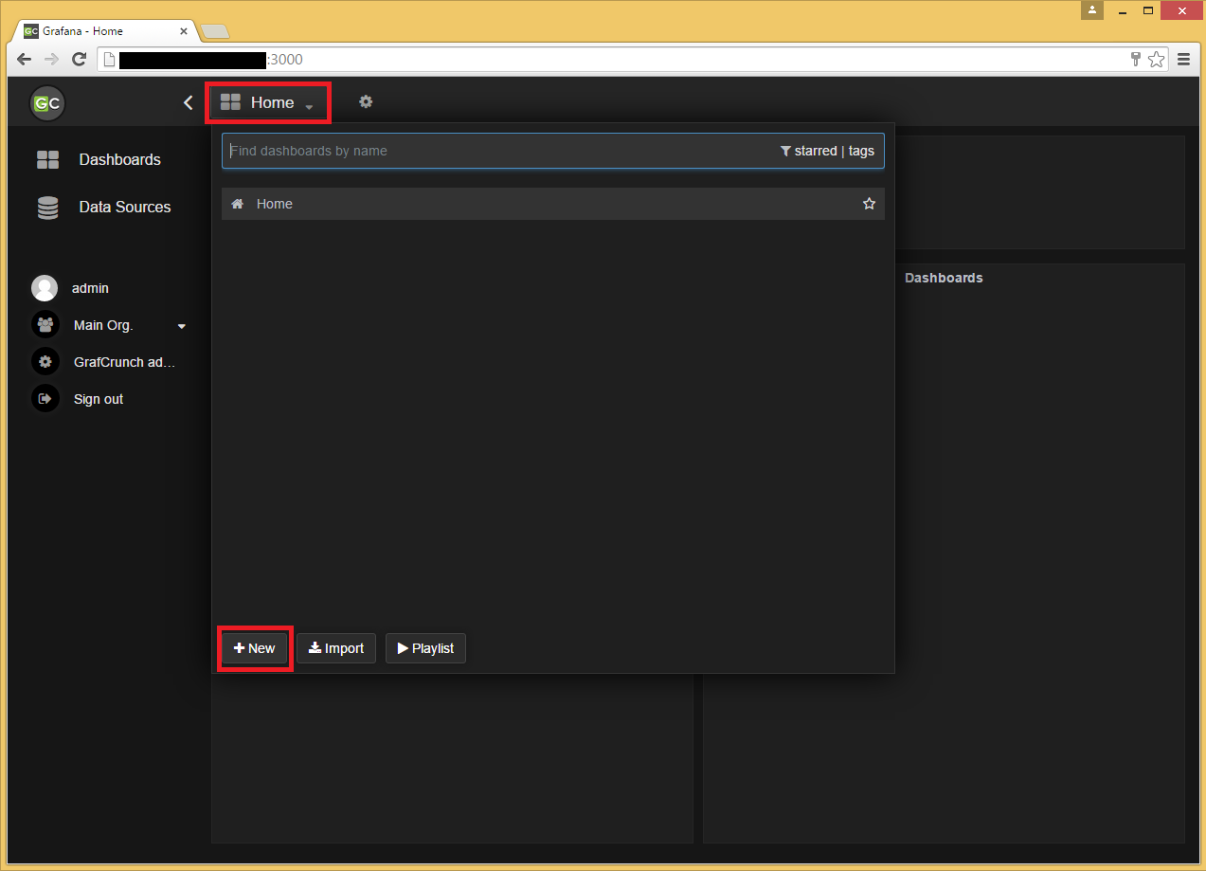The height and width of the screenshot is (871, 1206).
Task: Focus the Find dashboards by name field
Action: coord(493,151)
